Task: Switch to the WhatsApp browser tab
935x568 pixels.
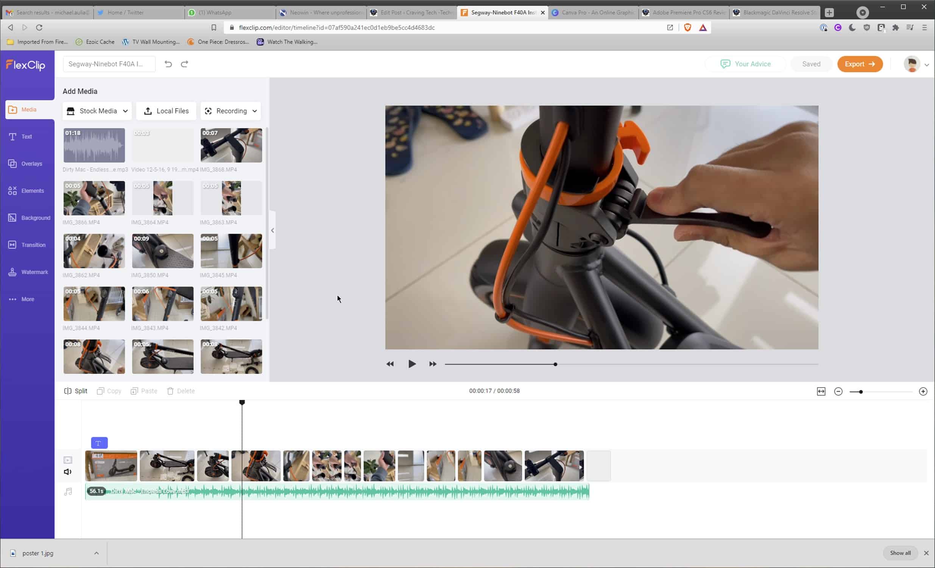Action: tap(230, 12)
